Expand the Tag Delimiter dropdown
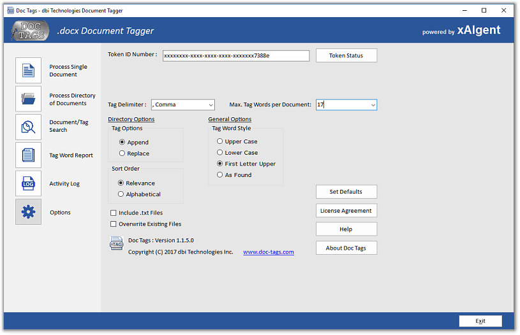Screen dimensions: 520x335 pyautogui.click(x=211, y=105)
